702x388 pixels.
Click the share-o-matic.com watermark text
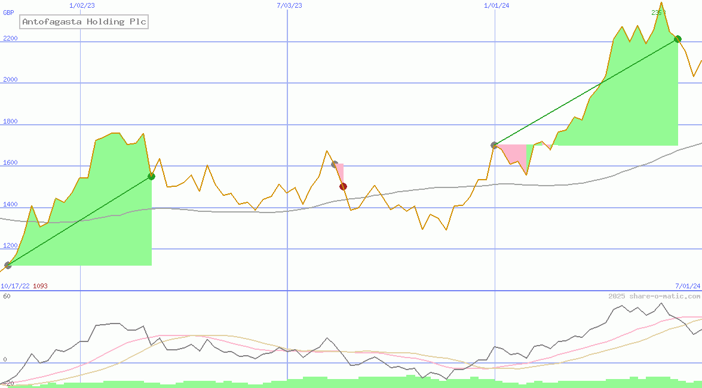pos(654,296)
